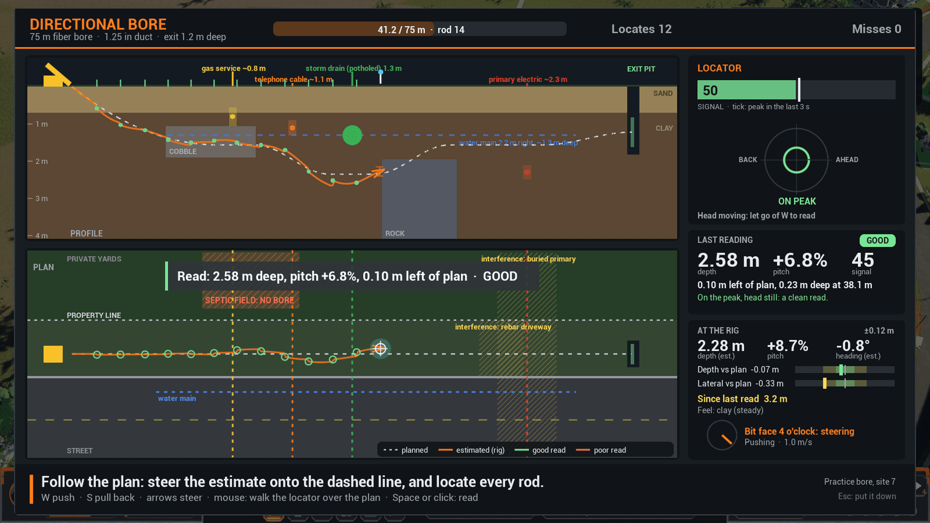Click the read result banner in plan view

352,276
